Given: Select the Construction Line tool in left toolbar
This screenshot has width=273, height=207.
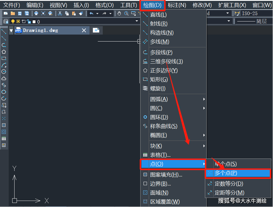Looking at the screenshot, I should (x=4, y=38).
